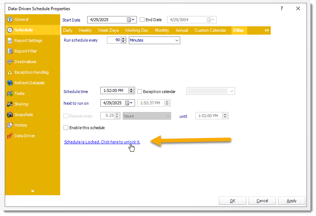316x216 pixels.
Task: Adjust Next to run time spinner
Action: 167,103
